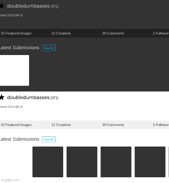169x183 pixels.
Task: Click the imgflip.com watermark text
Action: 10,180
